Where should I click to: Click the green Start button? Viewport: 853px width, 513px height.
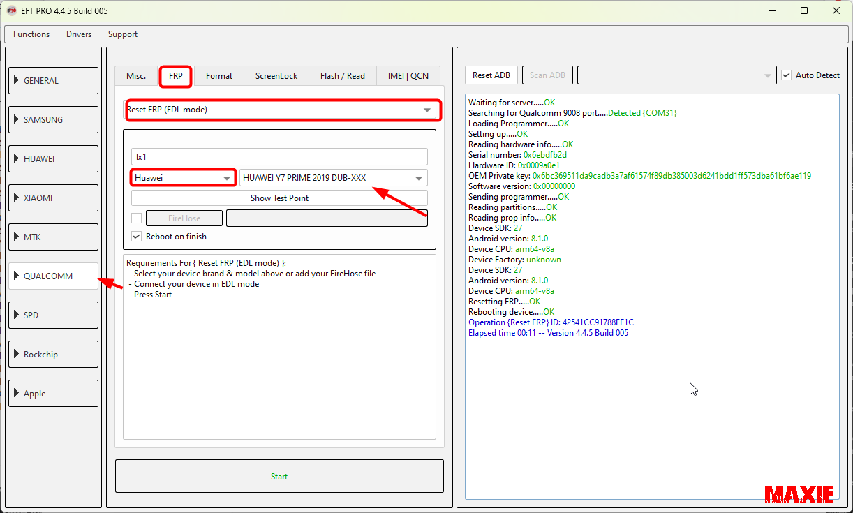pyautogui.click(x=279, y=476)
